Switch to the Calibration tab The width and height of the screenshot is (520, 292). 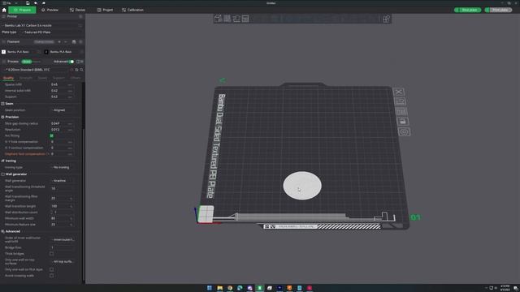[132, 10]
